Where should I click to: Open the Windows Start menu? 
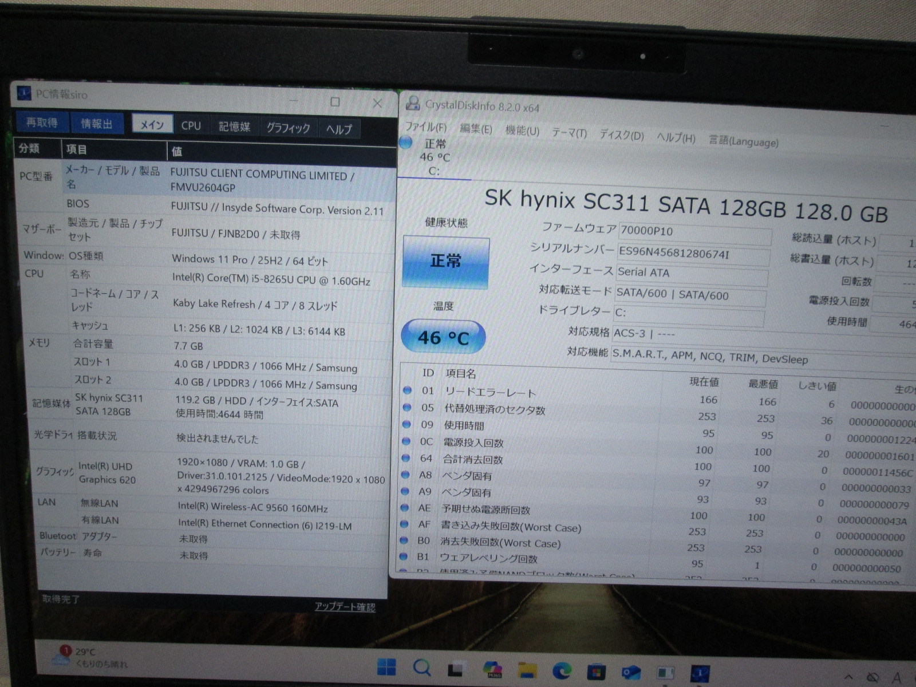point(387,668)
